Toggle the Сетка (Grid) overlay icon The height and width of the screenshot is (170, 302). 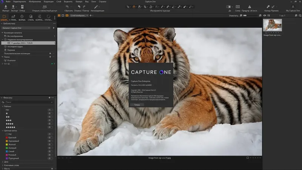pyautogui.click(x=238, y=7)
